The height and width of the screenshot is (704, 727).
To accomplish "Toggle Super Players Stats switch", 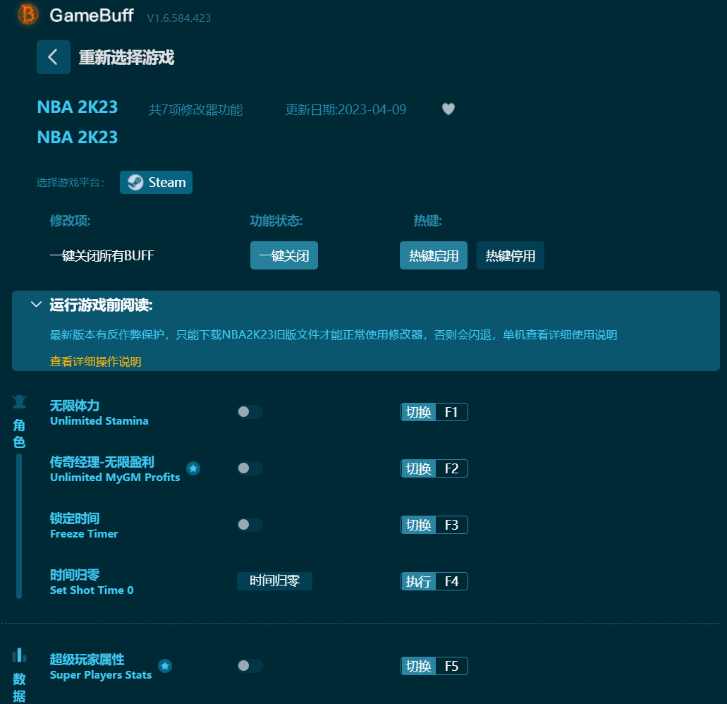I will pos(250,666).
